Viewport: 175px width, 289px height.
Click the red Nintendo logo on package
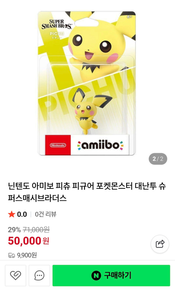(58, 145)
